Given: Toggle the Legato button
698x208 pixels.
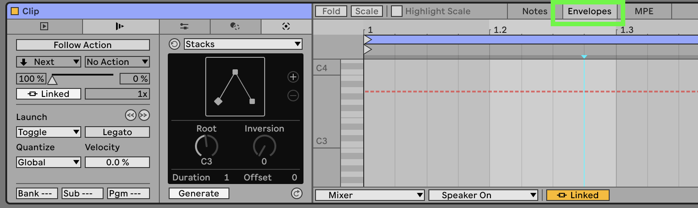Looking at the screenshot, I should click(117, 132).
